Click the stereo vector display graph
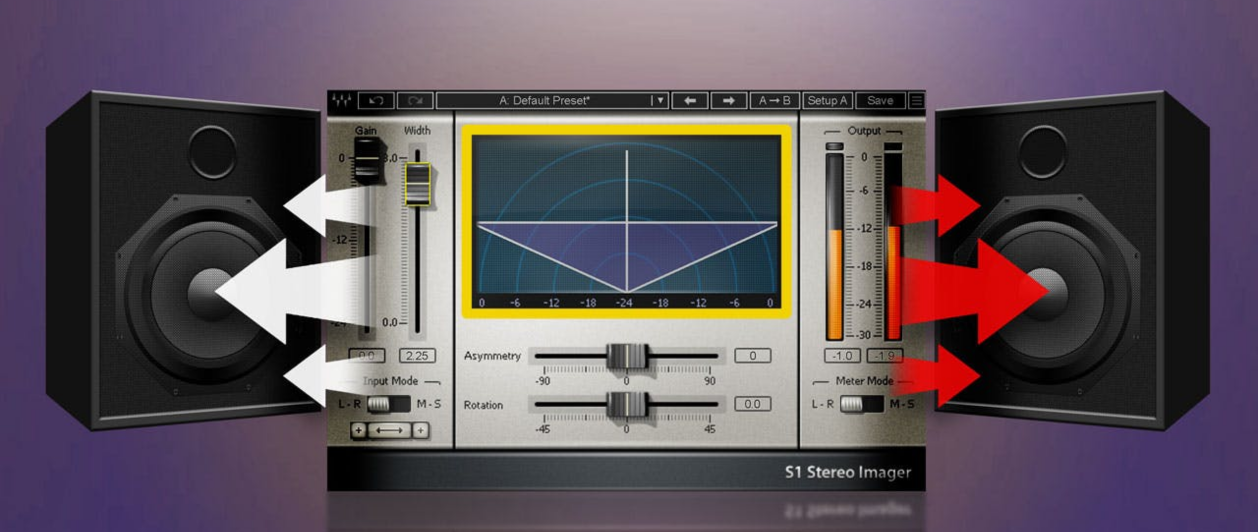The width and height of the screenshot is (1258, 532). 627,222
